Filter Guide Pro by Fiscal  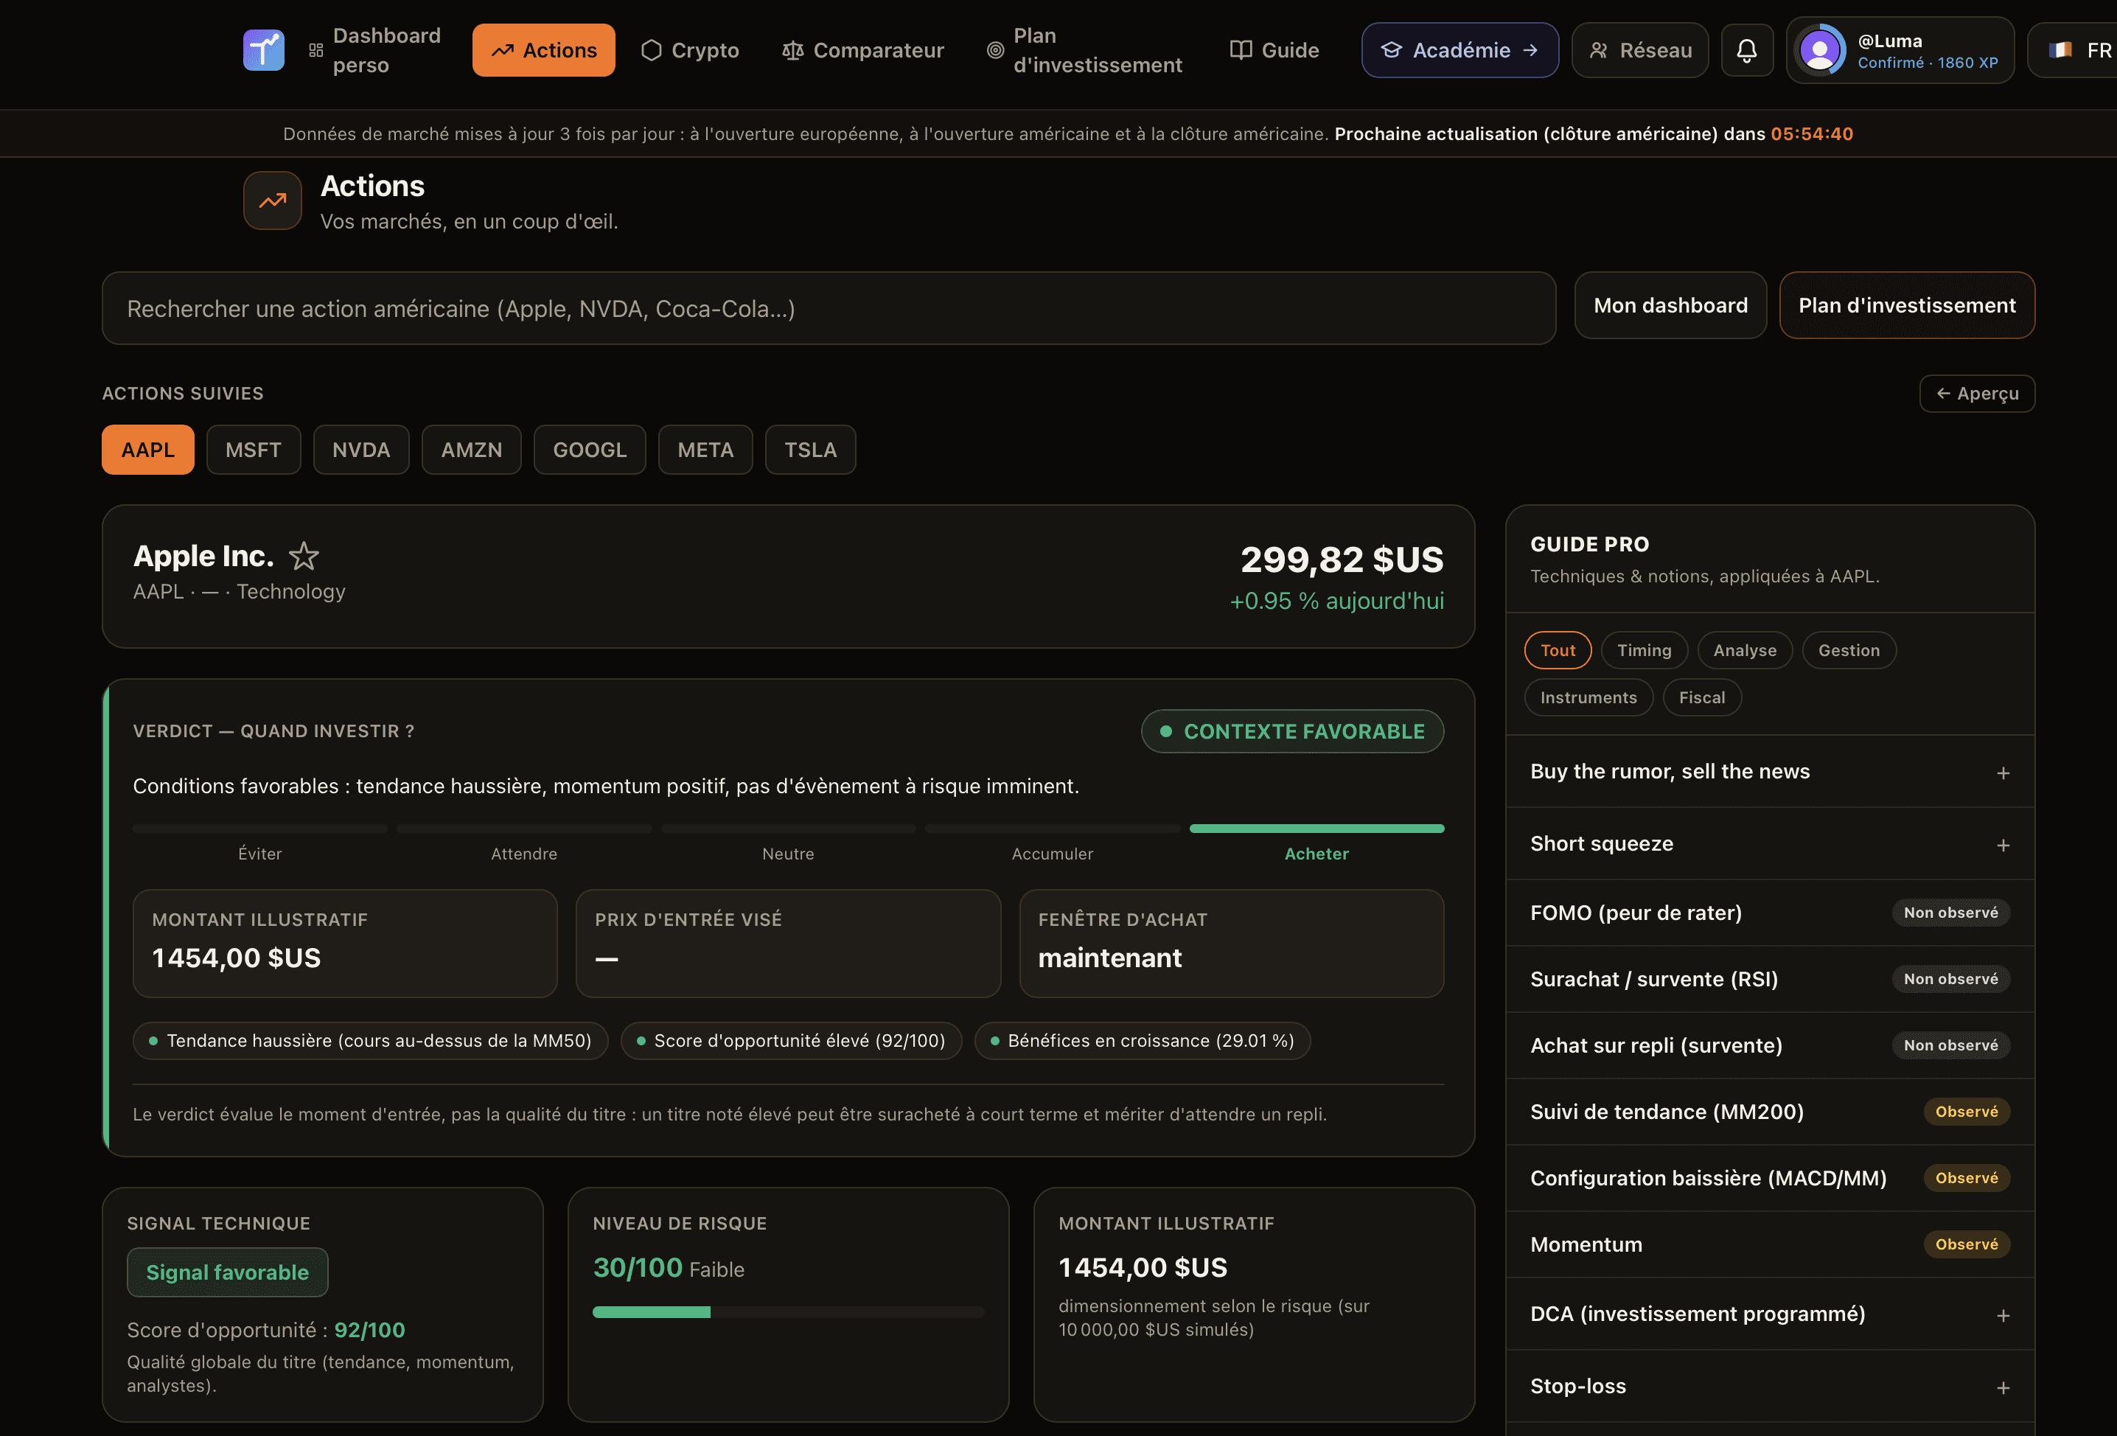tap(1701, 697)
